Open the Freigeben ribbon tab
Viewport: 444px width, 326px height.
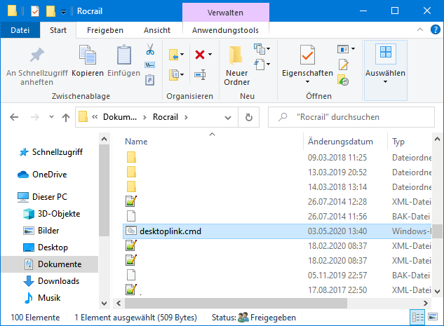(105, 30)
